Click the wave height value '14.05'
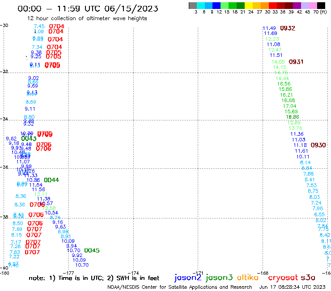Viewport: 331px width, 291px height. pyautogui.click(x=278, y=62)
